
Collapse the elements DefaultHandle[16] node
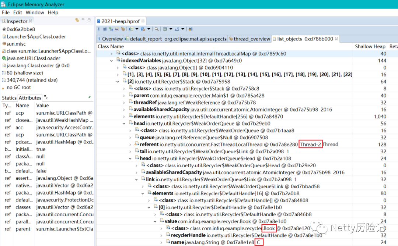point(143,193)
